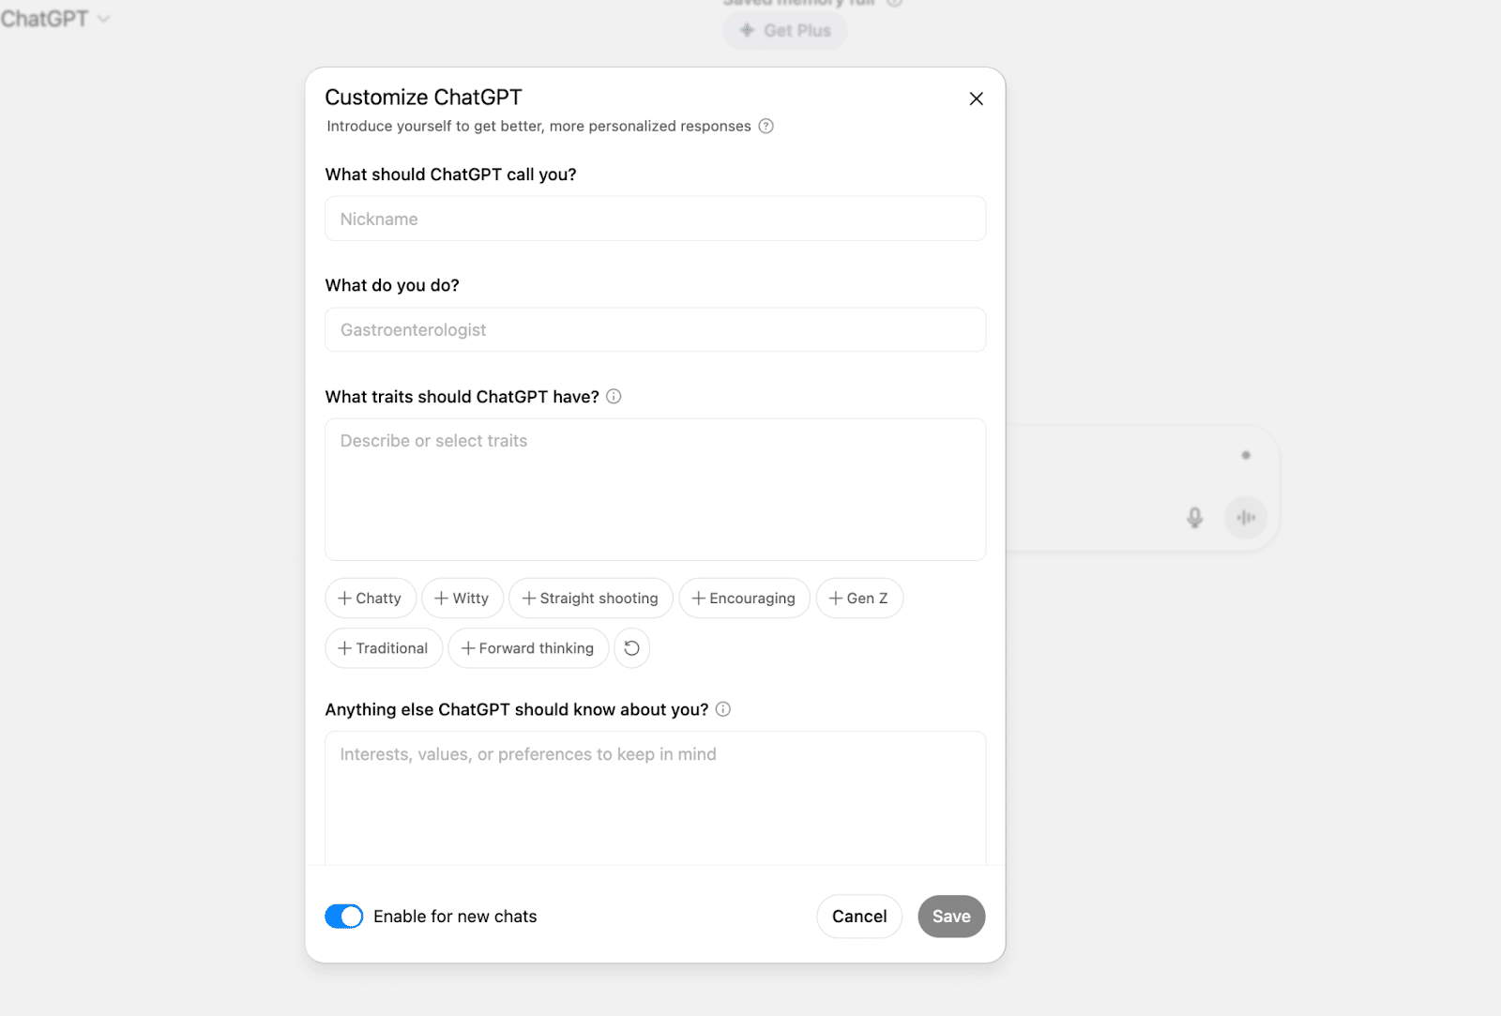Add the Encouraging trait
The image size is (1501, 1016).
tap(744, 599)
